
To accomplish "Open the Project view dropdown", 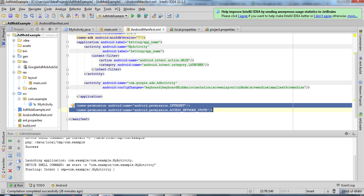I will tap(21, 29).
